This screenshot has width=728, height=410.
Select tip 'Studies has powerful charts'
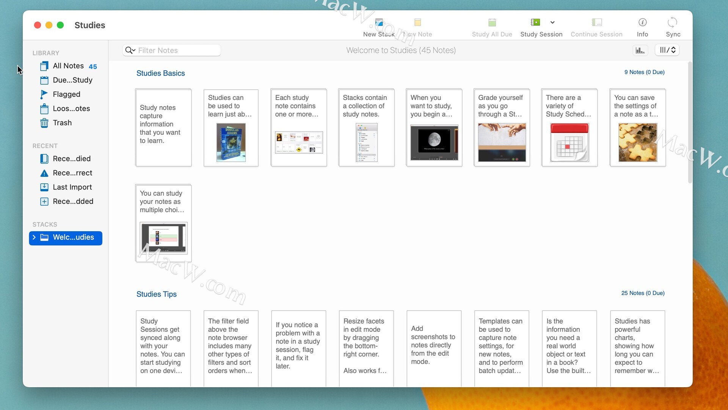tap(638, 348)
